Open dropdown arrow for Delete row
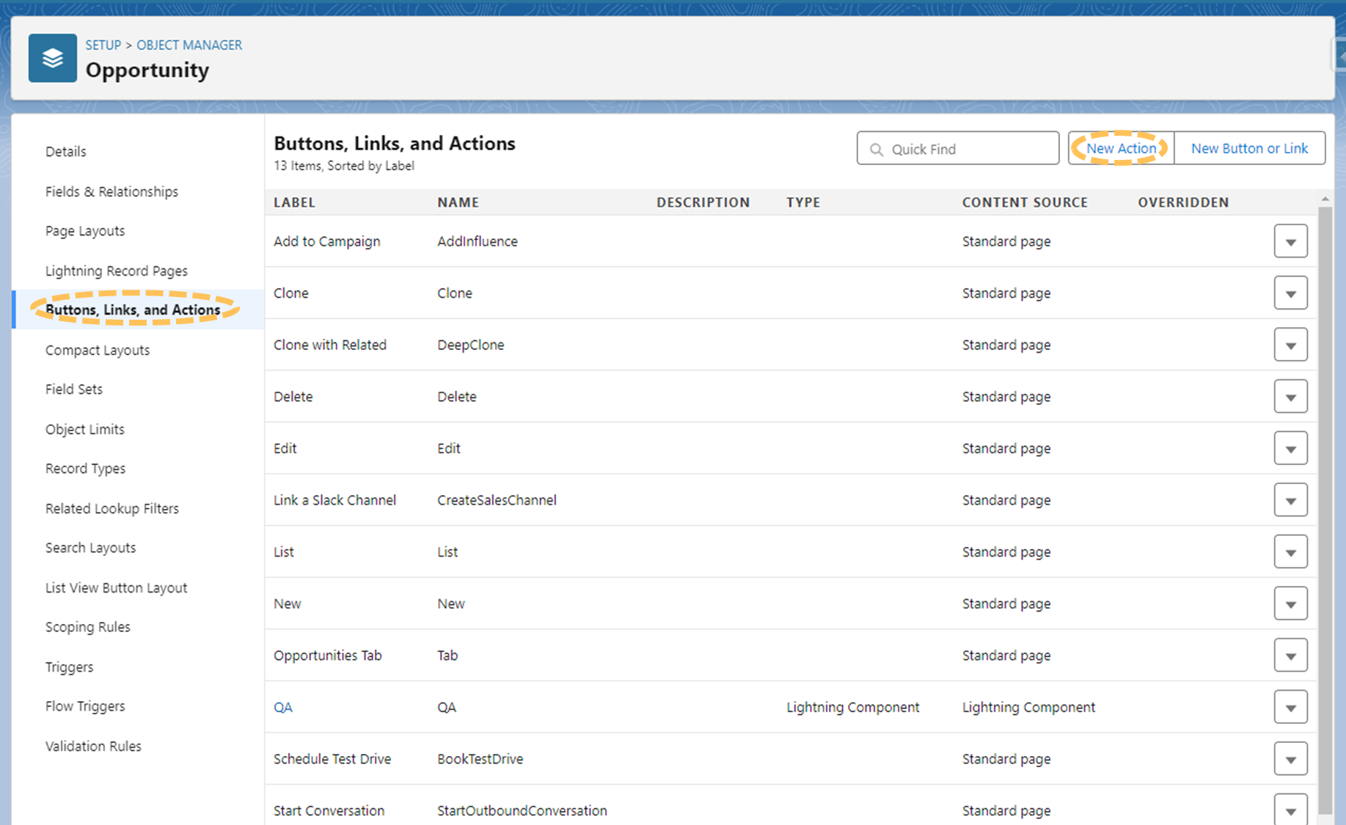The width and height of the screenshot is (1346, 825). click(x=1290, y=397)
